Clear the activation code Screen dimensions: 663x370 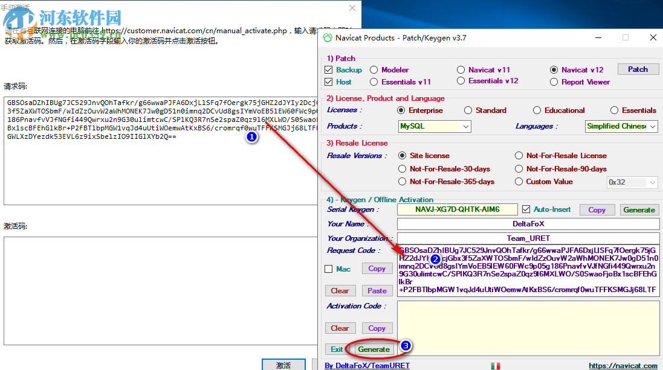[340, 328]
